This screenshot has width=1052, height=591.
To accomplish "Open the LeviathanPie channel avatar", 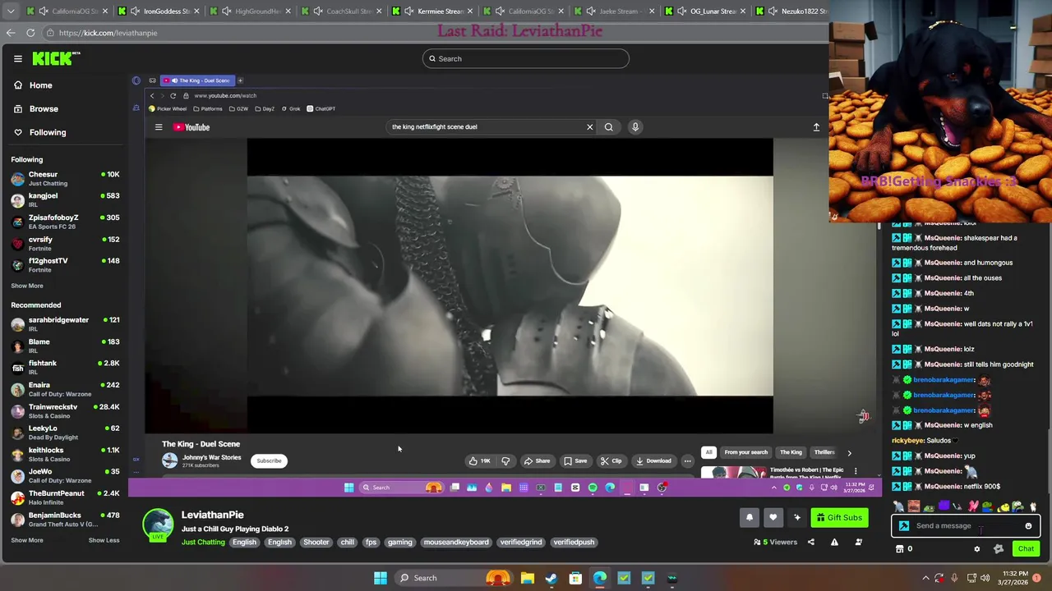I will tap(158, 525).
